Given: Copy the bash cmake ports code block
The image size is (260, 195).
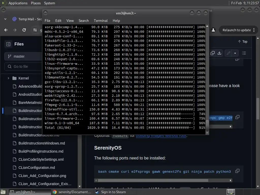Looking at the screenshot, I should click(x=237, y=171).
